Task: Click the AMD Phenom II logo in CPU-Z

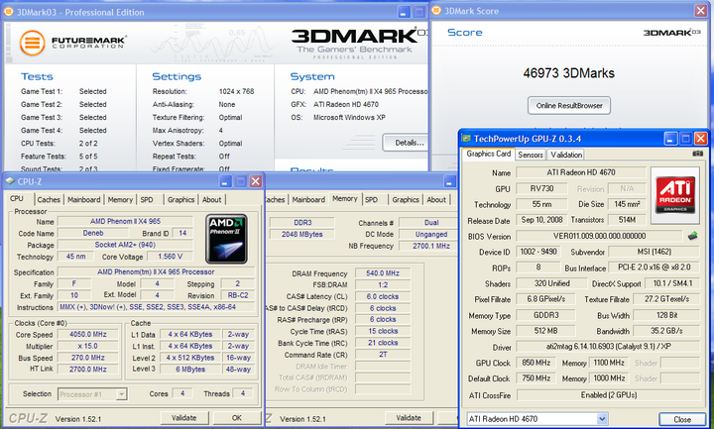Action: click(226, 239)
